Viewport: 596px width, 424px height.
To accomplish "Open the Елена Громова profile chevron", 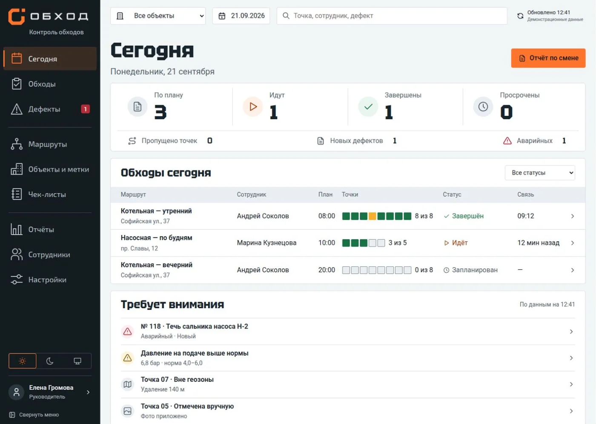I will (x=88, y=392).
